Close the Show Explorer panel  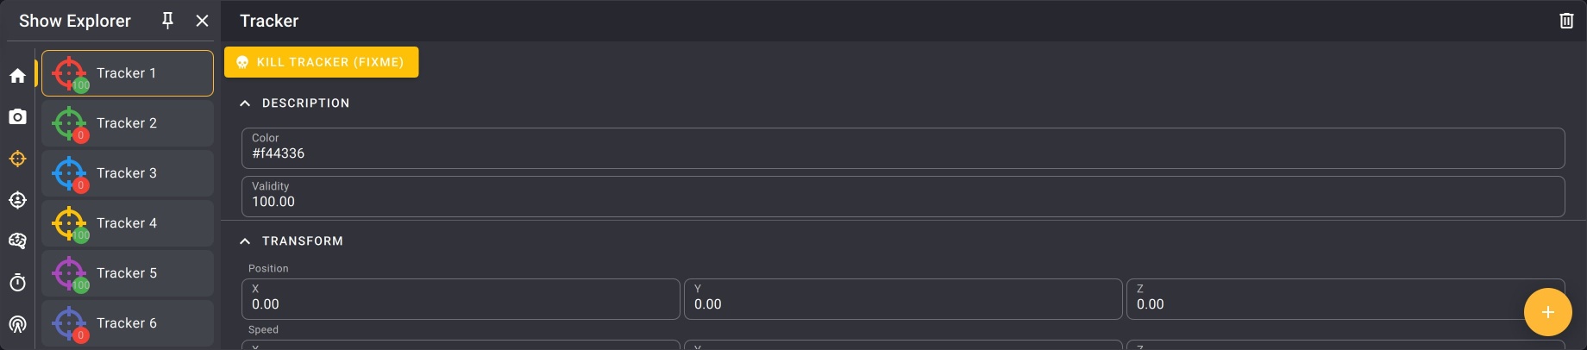coord(202,21)
